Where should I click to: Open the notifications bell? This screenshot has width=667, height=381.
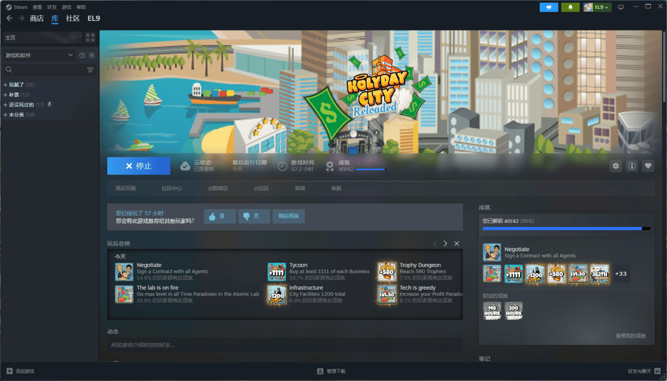(x=570, y=7)
